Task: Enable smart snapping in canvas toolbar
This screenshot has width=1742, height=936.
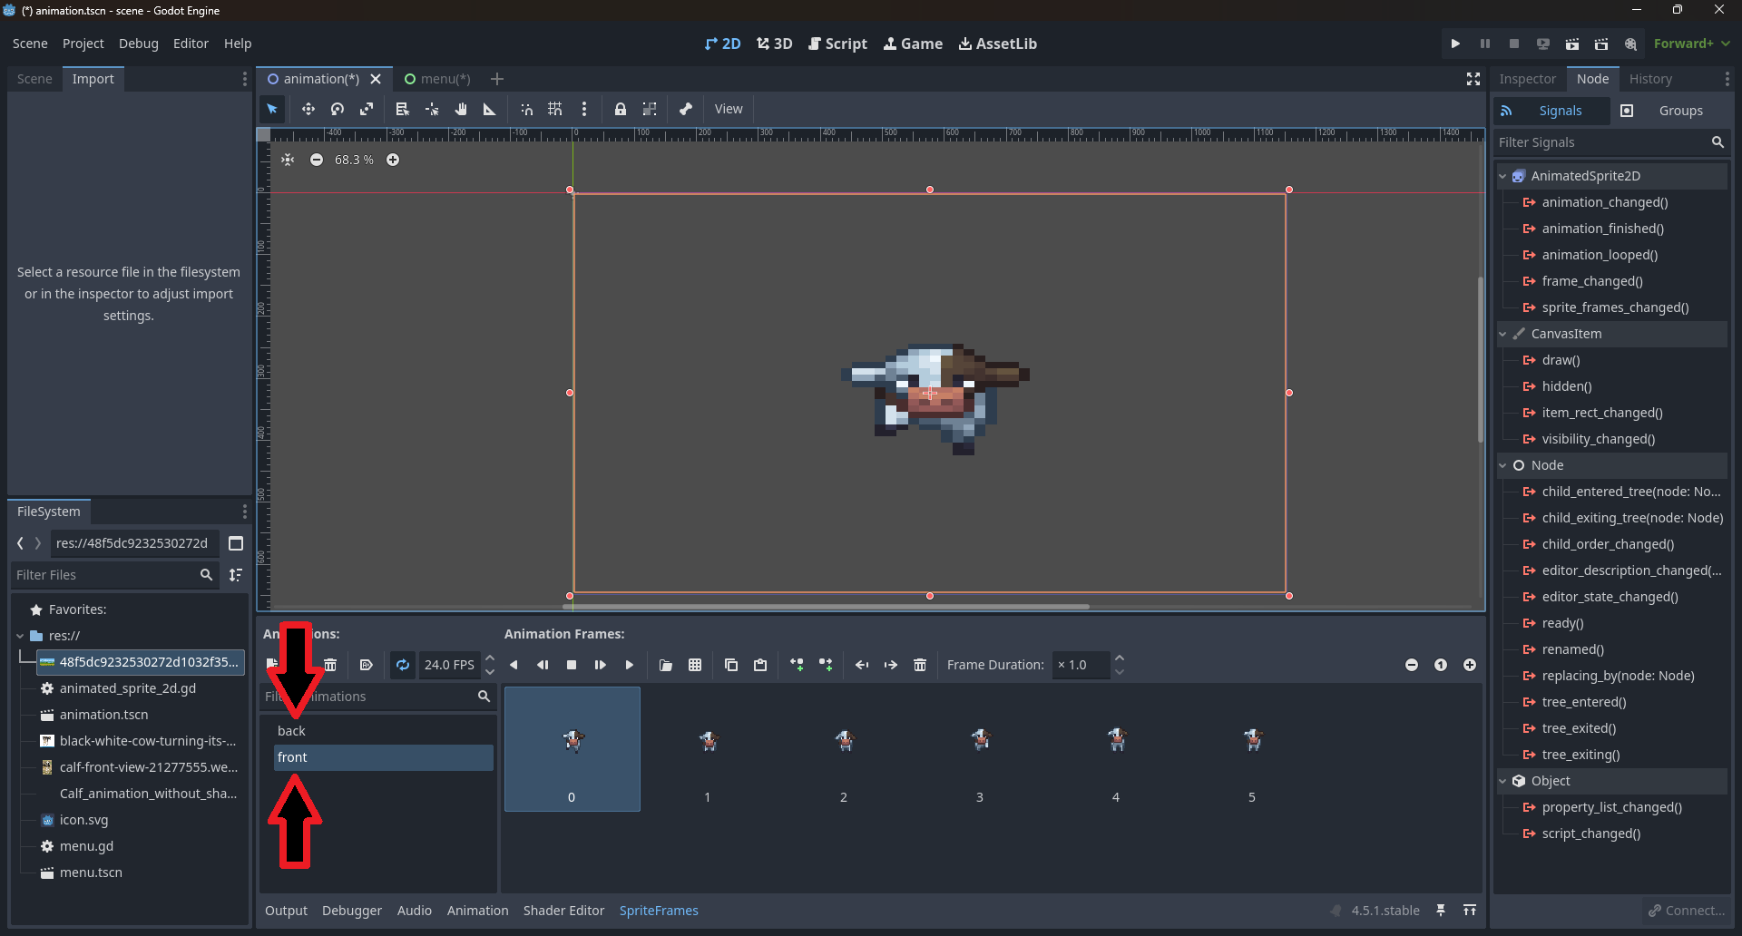Action: (x=526, y=109)
